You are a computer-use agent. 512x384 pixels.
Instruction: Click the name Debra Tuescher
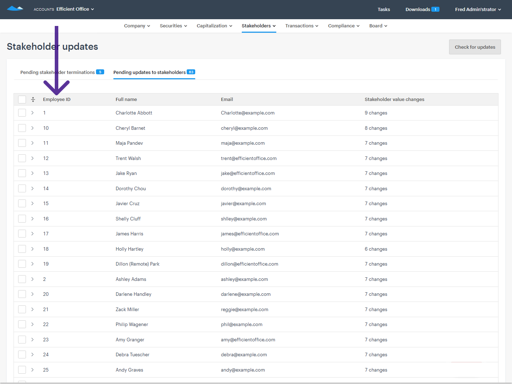pyautogui.click(x=133, y=354)
